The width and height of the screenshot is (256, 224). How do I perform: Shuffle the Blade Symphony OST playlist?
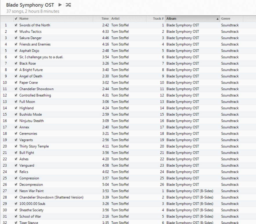pos(68,5)
